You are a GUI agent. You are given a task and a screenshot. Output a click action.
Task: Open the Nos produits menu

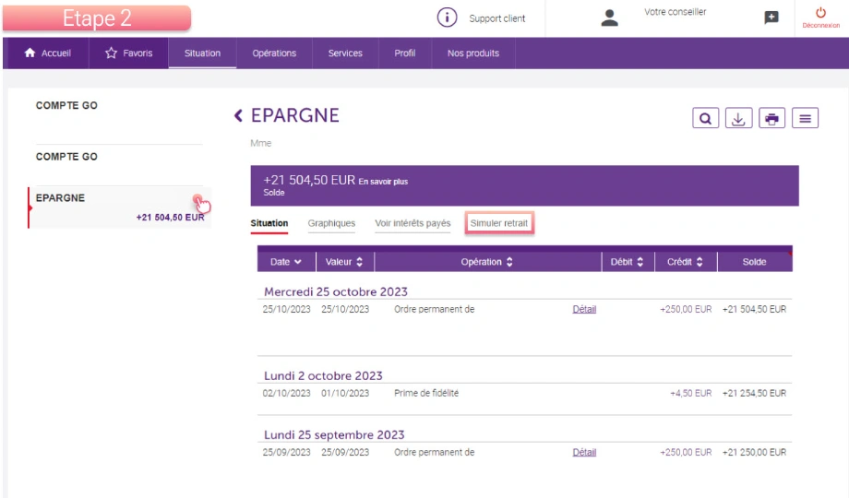click(473, 53)
